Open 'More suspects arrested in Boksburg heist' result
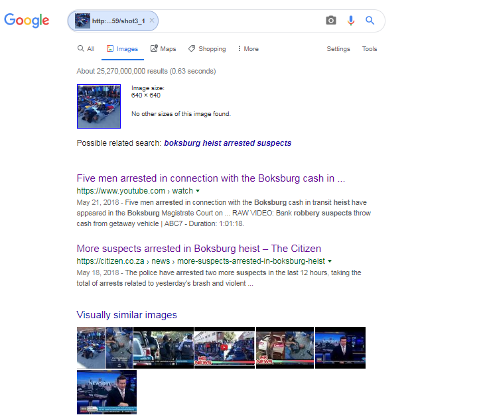This screenshot has width=485, height=419. coord(199,249)
